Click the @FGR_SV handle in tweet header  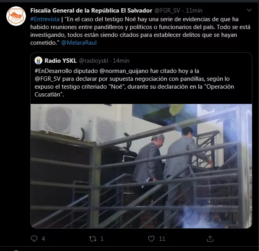tap(167, 11)
